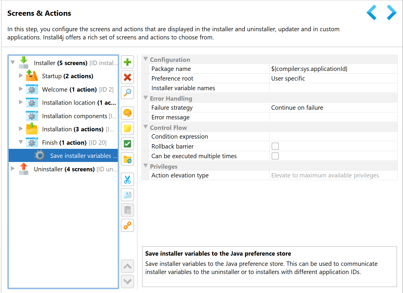Cut the selection with the scissors icon
Image resolution: width=403 pixels, height=293 pixels.
tap(127, 179)
